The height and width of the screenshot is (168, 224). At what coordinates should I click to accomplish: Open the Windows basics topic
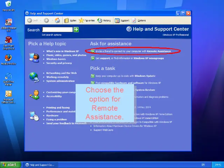[x=56, y=59]
